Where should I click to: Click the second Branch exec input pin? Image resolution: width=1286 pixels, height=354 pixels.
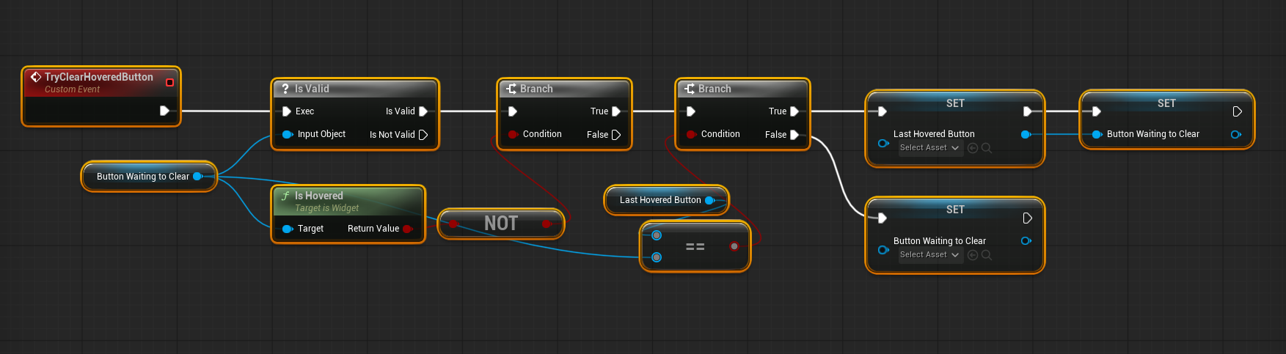691,111
